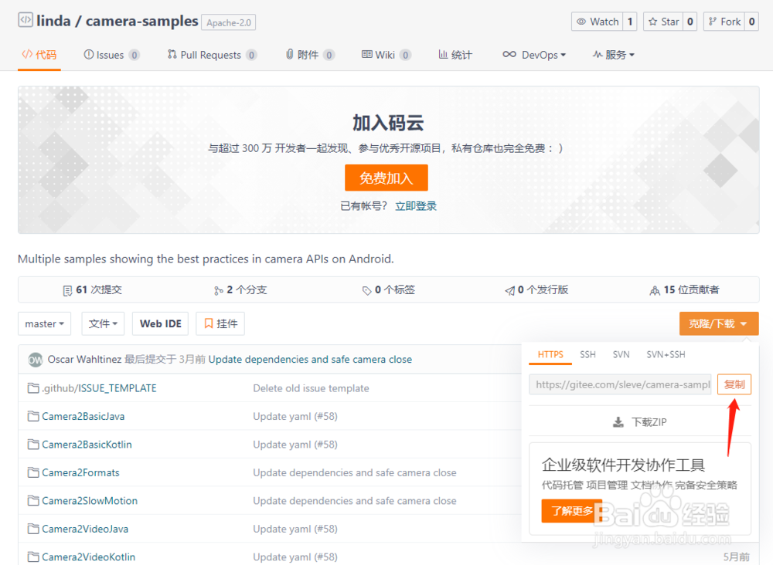773x565 pixels.
Task: Click the star icon in Star button
Action: click(x=652, y=22)
